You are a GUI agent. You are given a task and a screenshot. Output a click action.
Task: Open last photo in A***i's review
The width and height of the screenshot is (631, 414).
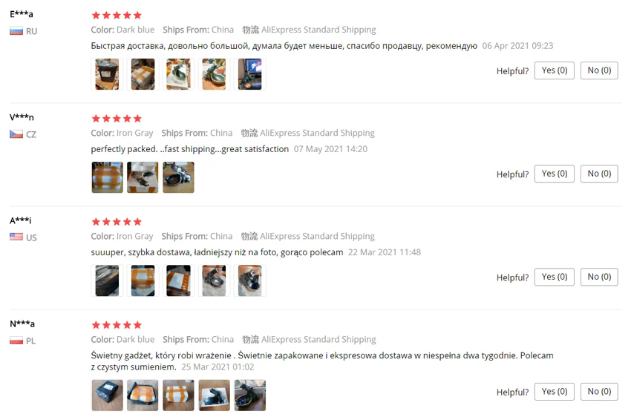pyautogui.click(x=250, y=280)
